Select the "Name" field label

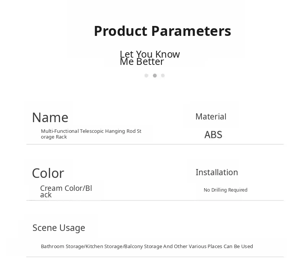coord(50,118)
